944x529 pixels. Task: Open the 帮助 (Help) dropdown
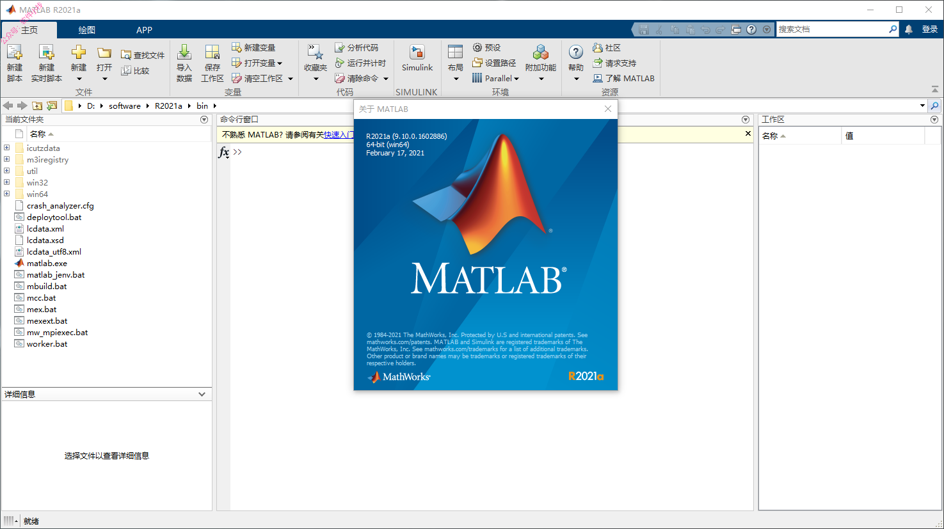click(x=576, y=79)
